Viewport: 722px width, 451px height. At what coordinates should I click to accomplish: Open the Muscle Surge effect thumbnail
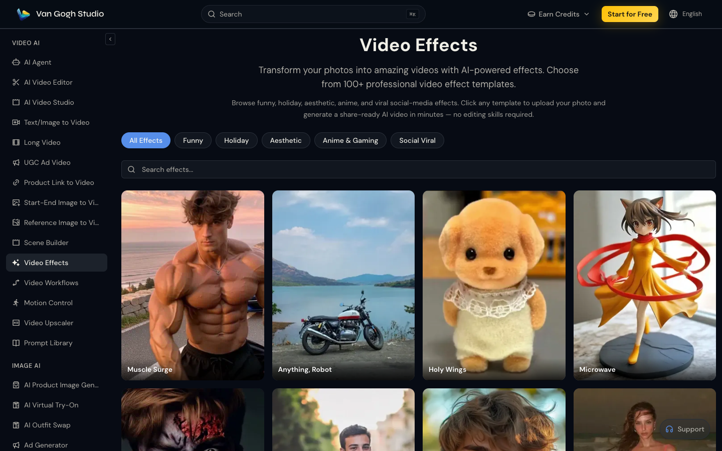point(193,285)
